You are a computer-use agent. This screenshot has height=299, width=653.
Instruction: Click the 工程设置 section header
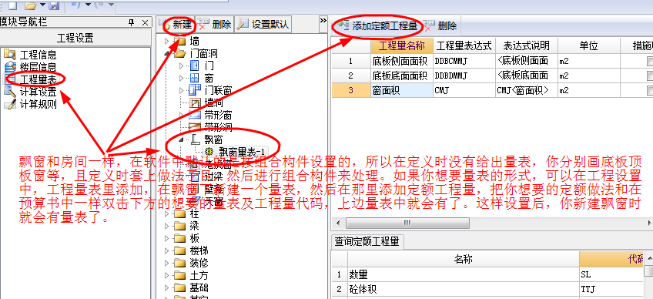point(75,39)
